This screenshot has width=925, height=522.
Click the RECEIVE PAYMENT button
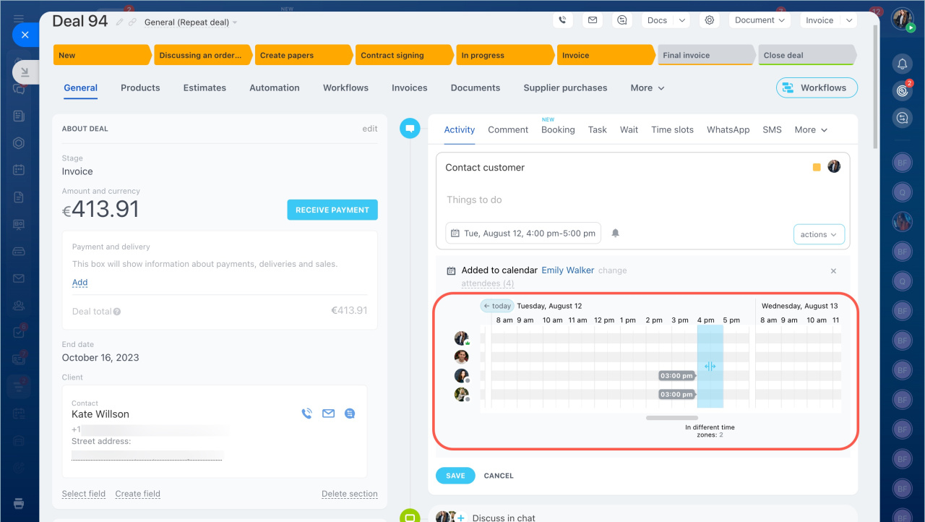[x=332, y=210]
